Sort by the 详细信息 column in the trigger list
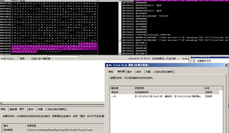This screenshot has width=229, height=133. pos(168,88)
